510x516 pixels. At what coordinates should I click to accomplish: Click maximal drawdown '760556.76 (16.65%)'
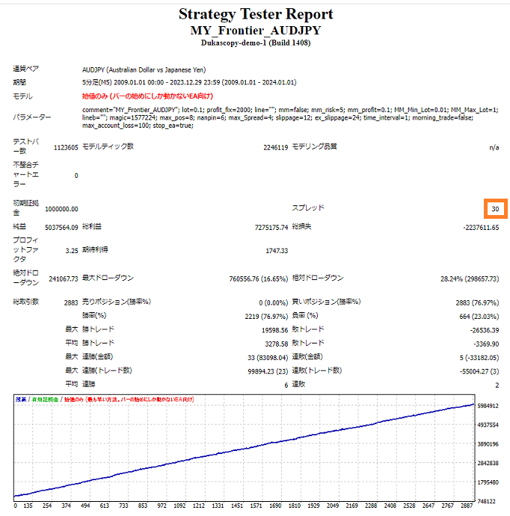point(259,279)
